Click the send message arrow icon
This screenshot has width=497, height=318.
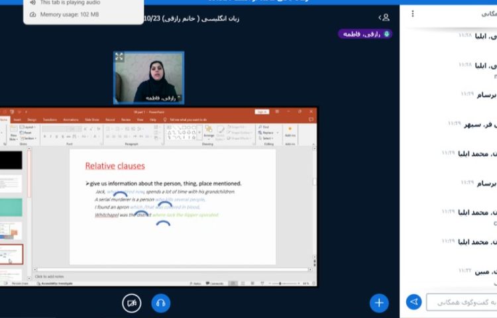[414, 302]
